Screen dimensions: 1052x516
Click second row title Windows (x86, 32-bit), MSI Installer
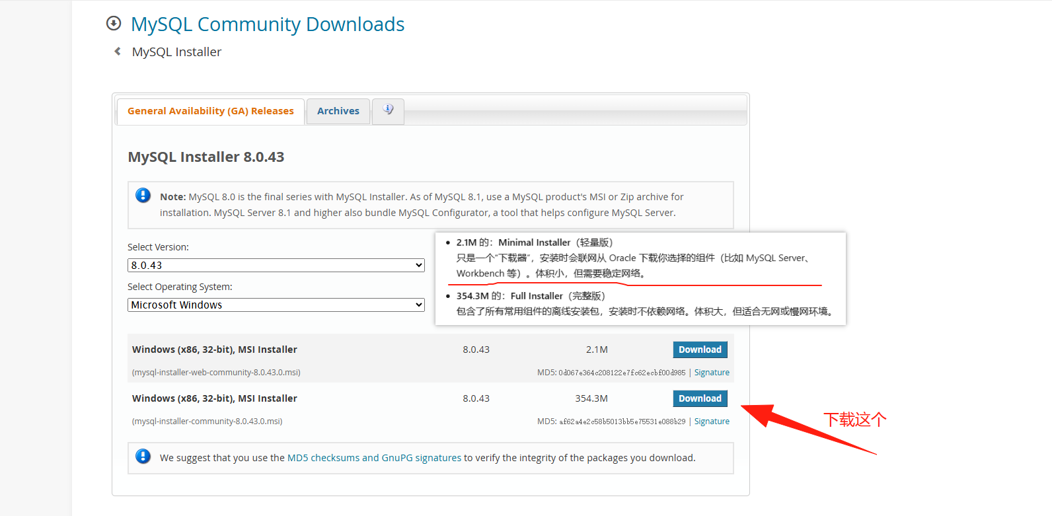coord(215,398)
